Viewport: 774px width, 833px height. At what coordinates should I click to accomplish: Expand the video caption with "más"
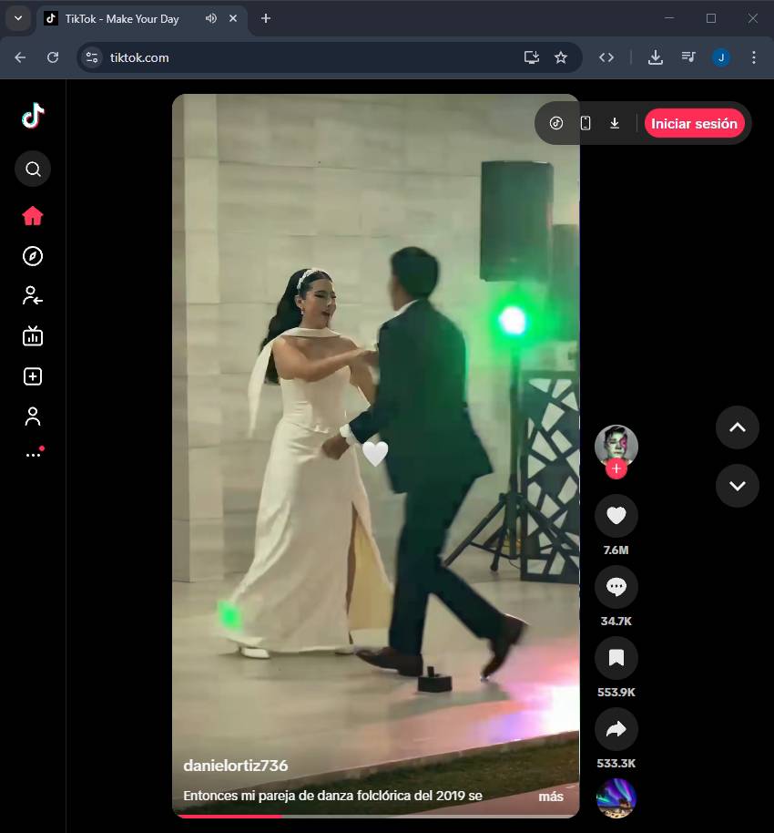[550, 797]
